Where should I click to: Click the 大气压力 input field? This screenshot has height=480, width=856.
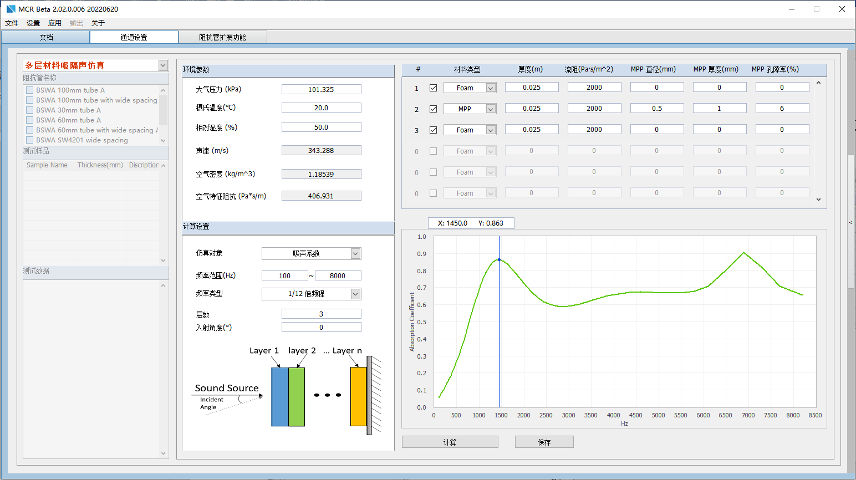(x=321, y=89)
